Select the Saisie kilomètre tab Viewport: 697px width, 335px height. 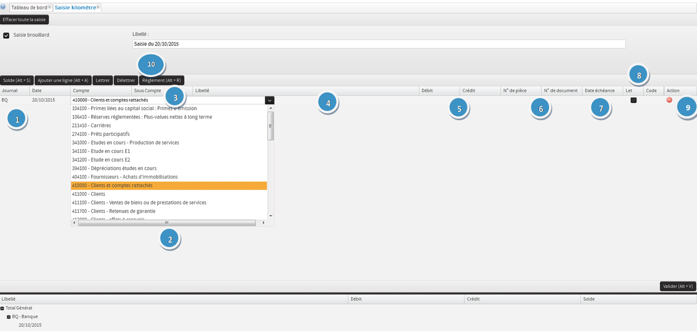click(75, 8)
